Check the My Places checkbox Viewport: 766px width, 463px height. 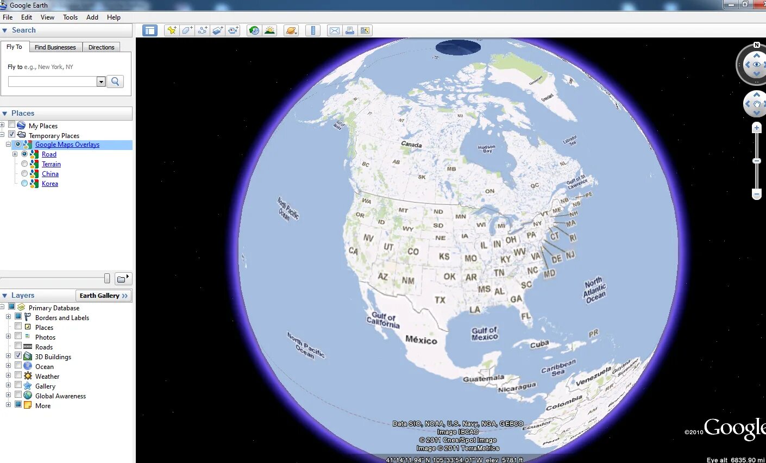pyautogui.click(x=11, y=125)
